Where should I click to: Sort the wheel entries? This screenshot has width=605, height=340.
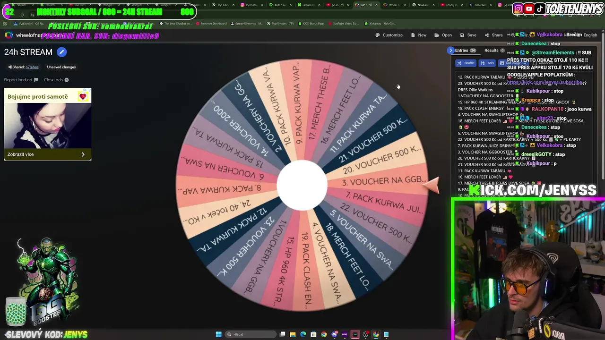click(487, 63)
